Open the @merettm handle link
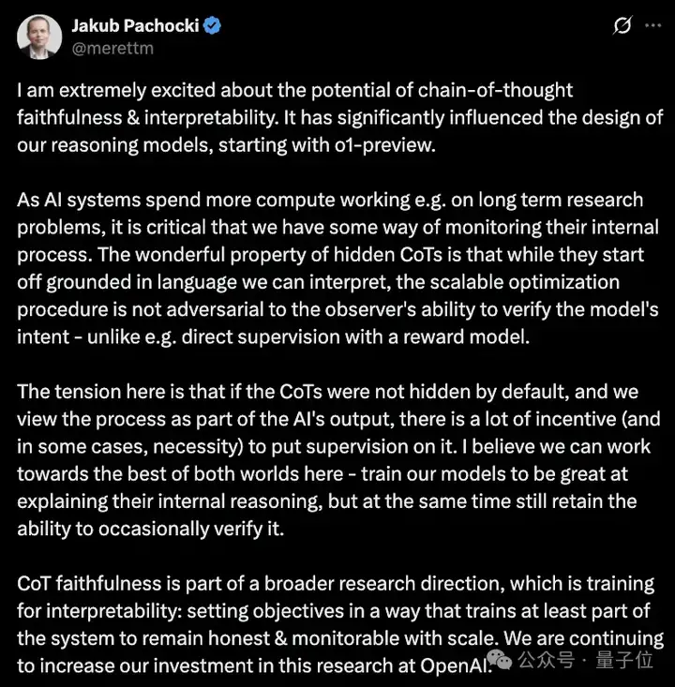This screenshot has height=687, width=675. pos(112,48)
